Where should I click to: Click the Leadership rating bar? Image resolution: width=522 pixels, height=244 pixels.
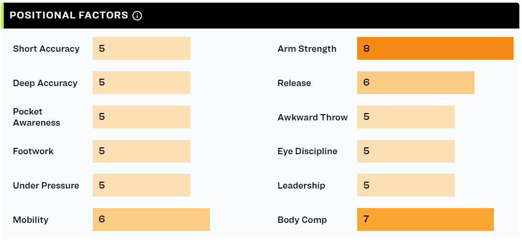[x=406, y=185]
